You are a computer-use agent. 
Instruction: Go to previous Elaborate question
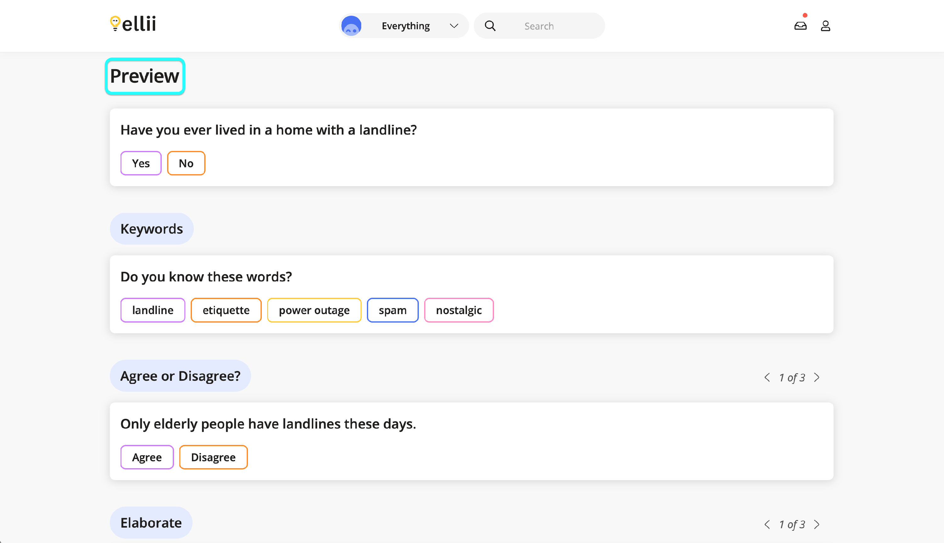(x=767, y=524)
